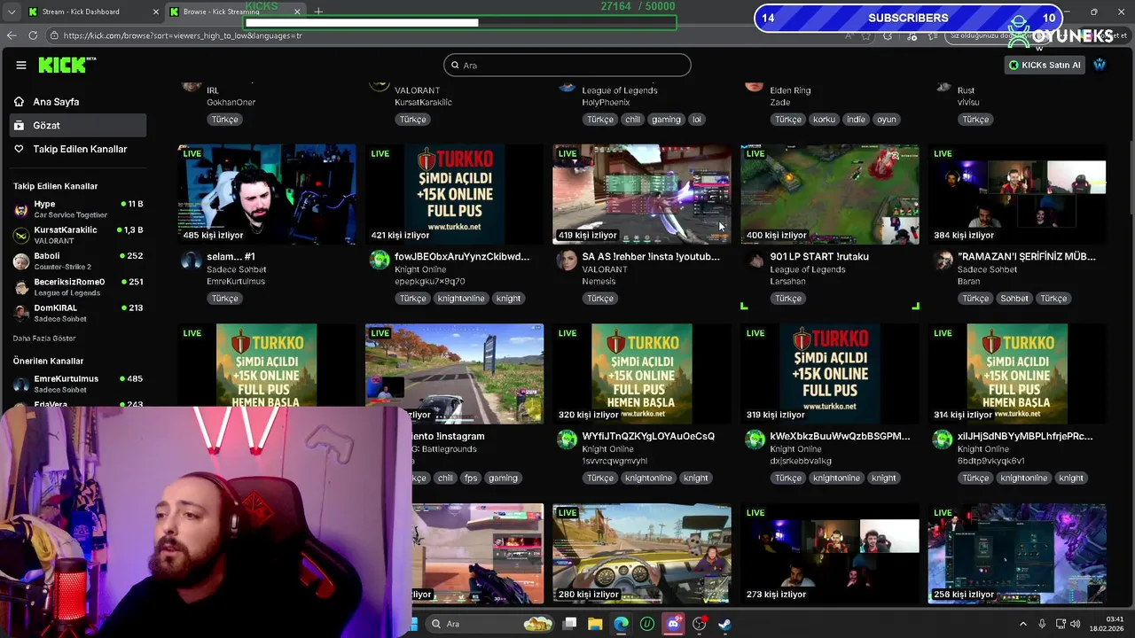Image resolution: width=1135 pixels, height=638 pixels.
Task: Reload the current page
Action: pyautogui.click(x=33, y=35)
